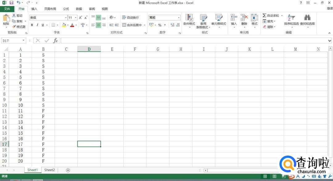Image resolution: width=333 pixels, height=181 pixels.
Task: Toggle middle vertical alignment
Action: [98, 18]
